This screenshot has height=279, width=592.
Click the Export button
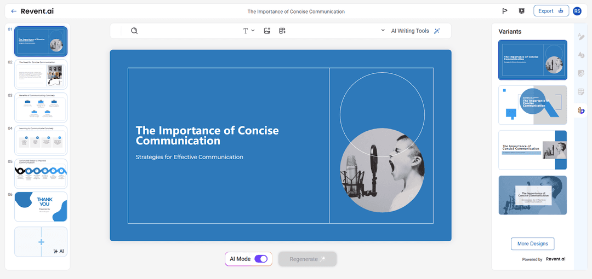[551, 11]
